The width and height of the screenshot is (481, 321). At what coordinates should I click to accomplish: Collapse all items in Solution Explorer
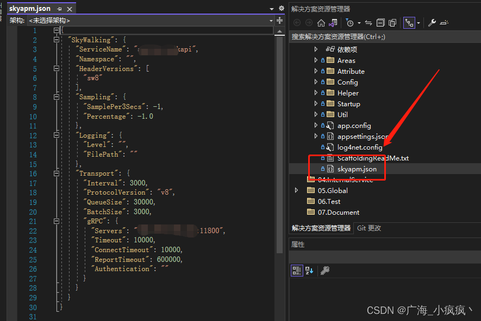[380, 23]
